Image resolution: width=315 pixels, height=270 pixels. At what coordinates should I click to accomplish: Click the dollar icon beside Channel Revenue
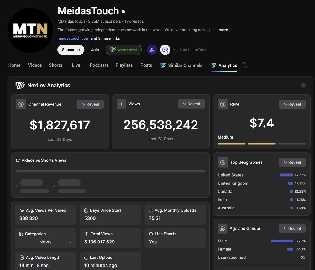[21, 104]
